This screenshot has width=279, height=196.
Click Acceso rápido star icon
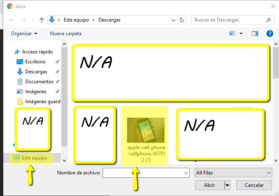[17, 52]
